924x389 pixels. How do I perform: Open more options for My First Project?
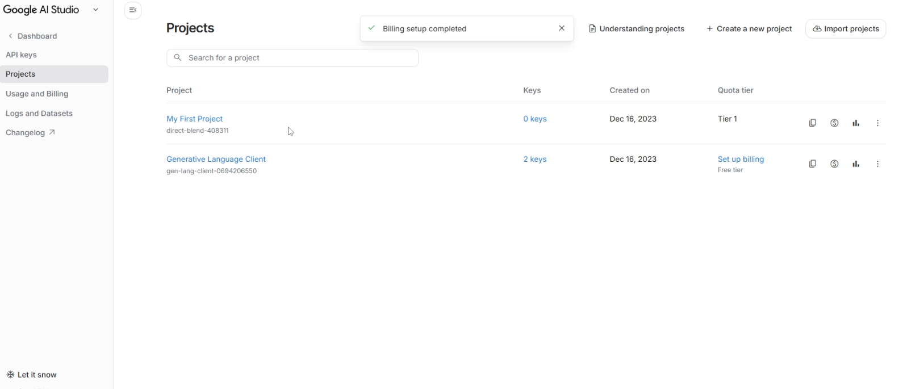pyautogui.click(x=878, y=123)
